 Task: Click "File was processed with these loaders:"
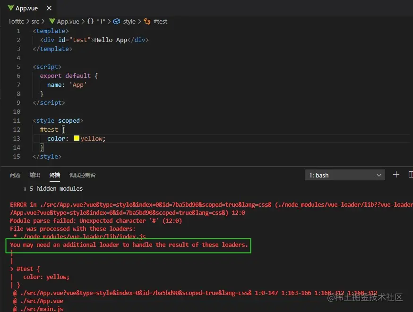pos(73,228)
